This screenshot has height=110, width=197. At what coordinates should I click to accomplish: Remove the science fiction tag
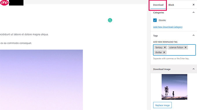click(185, 47)
